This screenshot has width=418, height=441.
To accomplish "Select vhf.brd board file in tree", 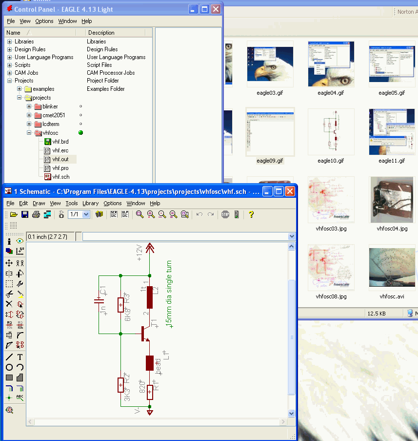I will coord(60,142).
